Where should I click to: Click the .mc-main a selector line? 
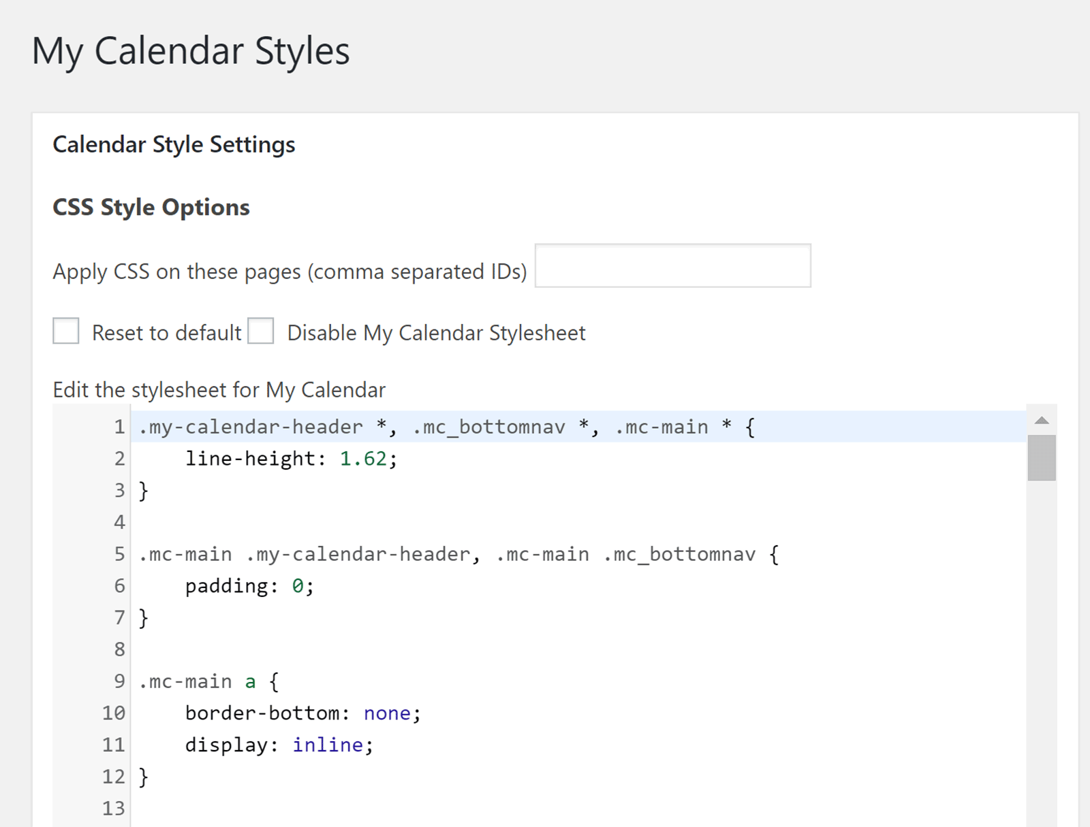click(208, 681)
